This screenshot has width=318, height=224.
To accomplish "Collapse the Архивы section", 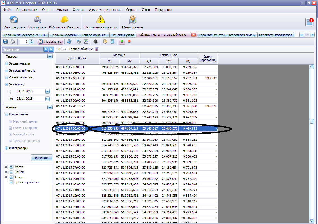I will pos(50,107).
